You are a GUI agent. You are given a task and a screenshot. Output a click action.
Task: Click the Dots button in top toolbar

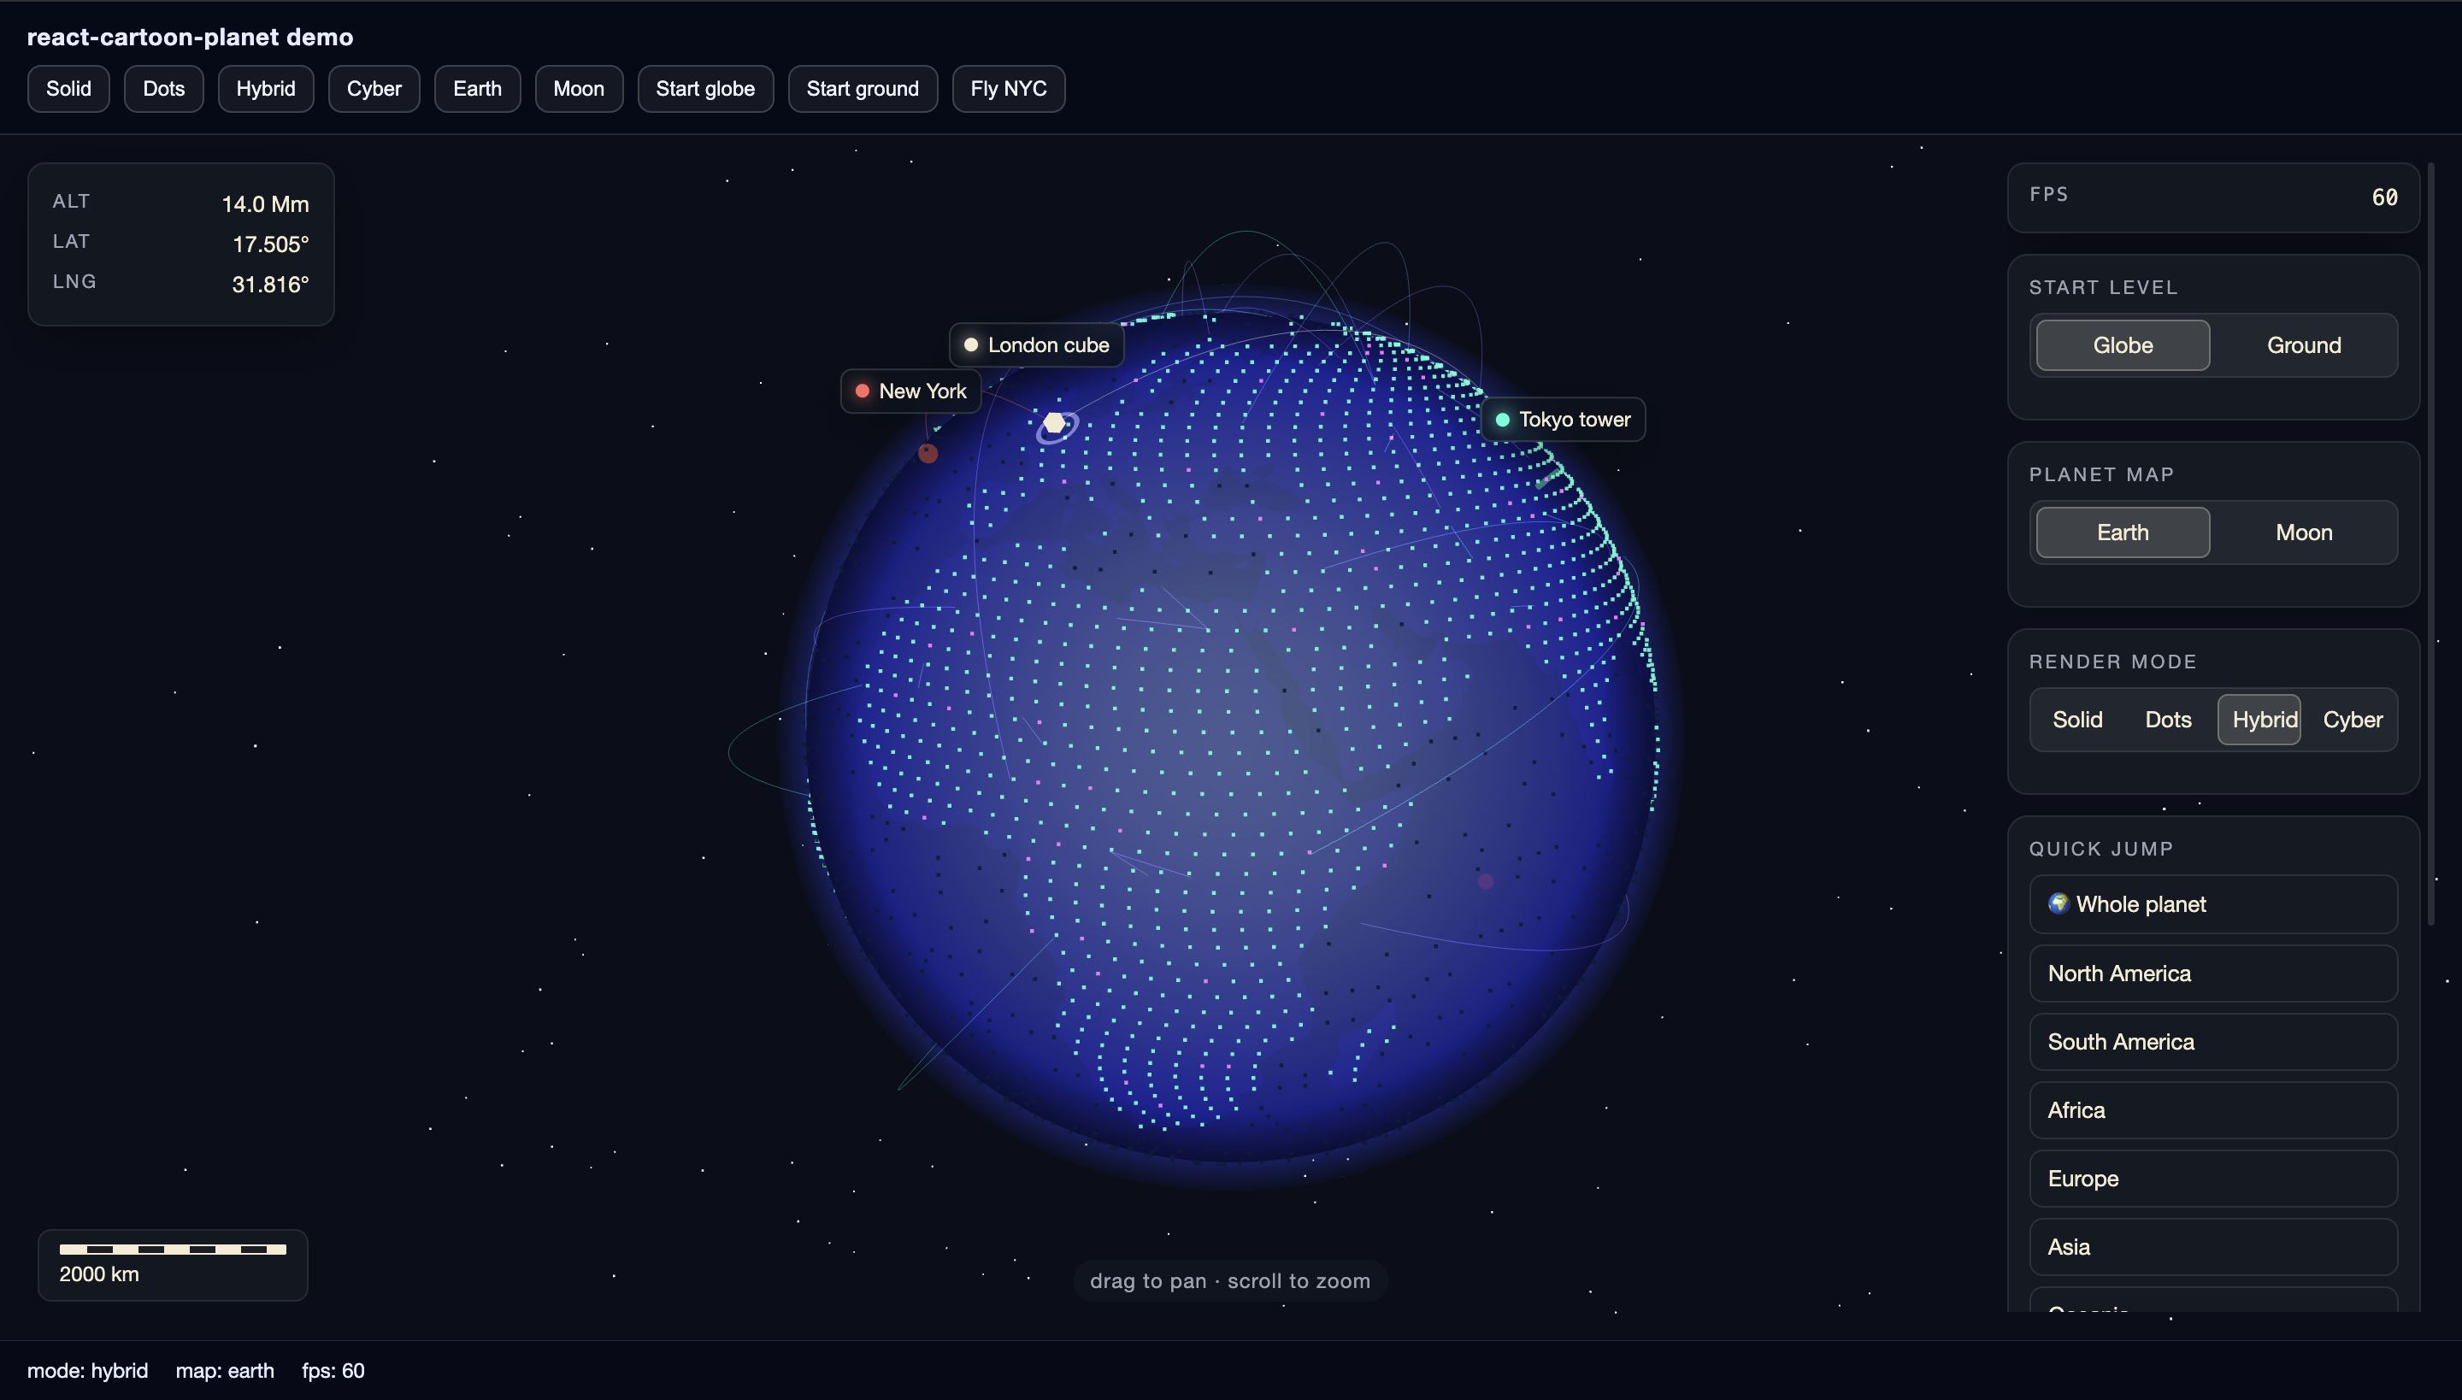click(163, 89)
